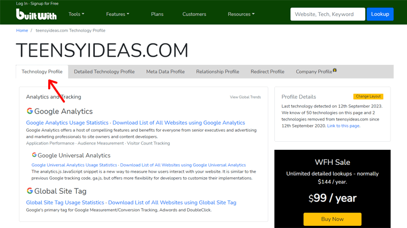Click the Lookup button

click(380, 14)
